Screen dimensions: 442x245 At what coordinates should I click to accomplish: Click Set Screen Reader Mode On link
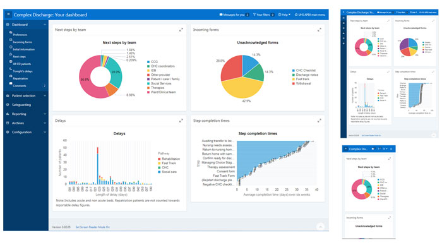[93, 227]
